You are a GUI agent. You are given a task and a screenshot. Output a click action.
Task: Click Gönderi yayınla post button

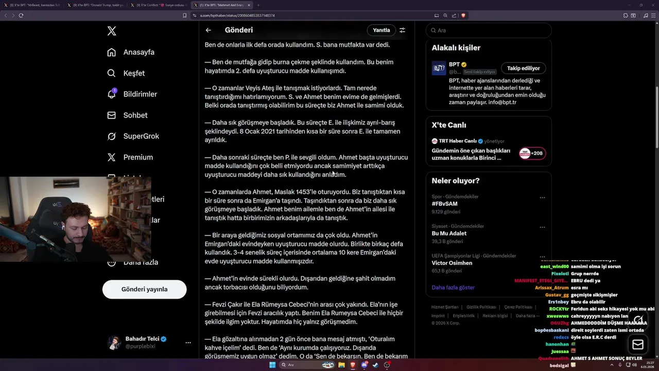pos(145,289)
